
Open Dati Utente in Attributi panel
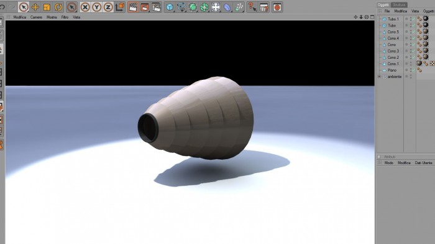[423, 163]
